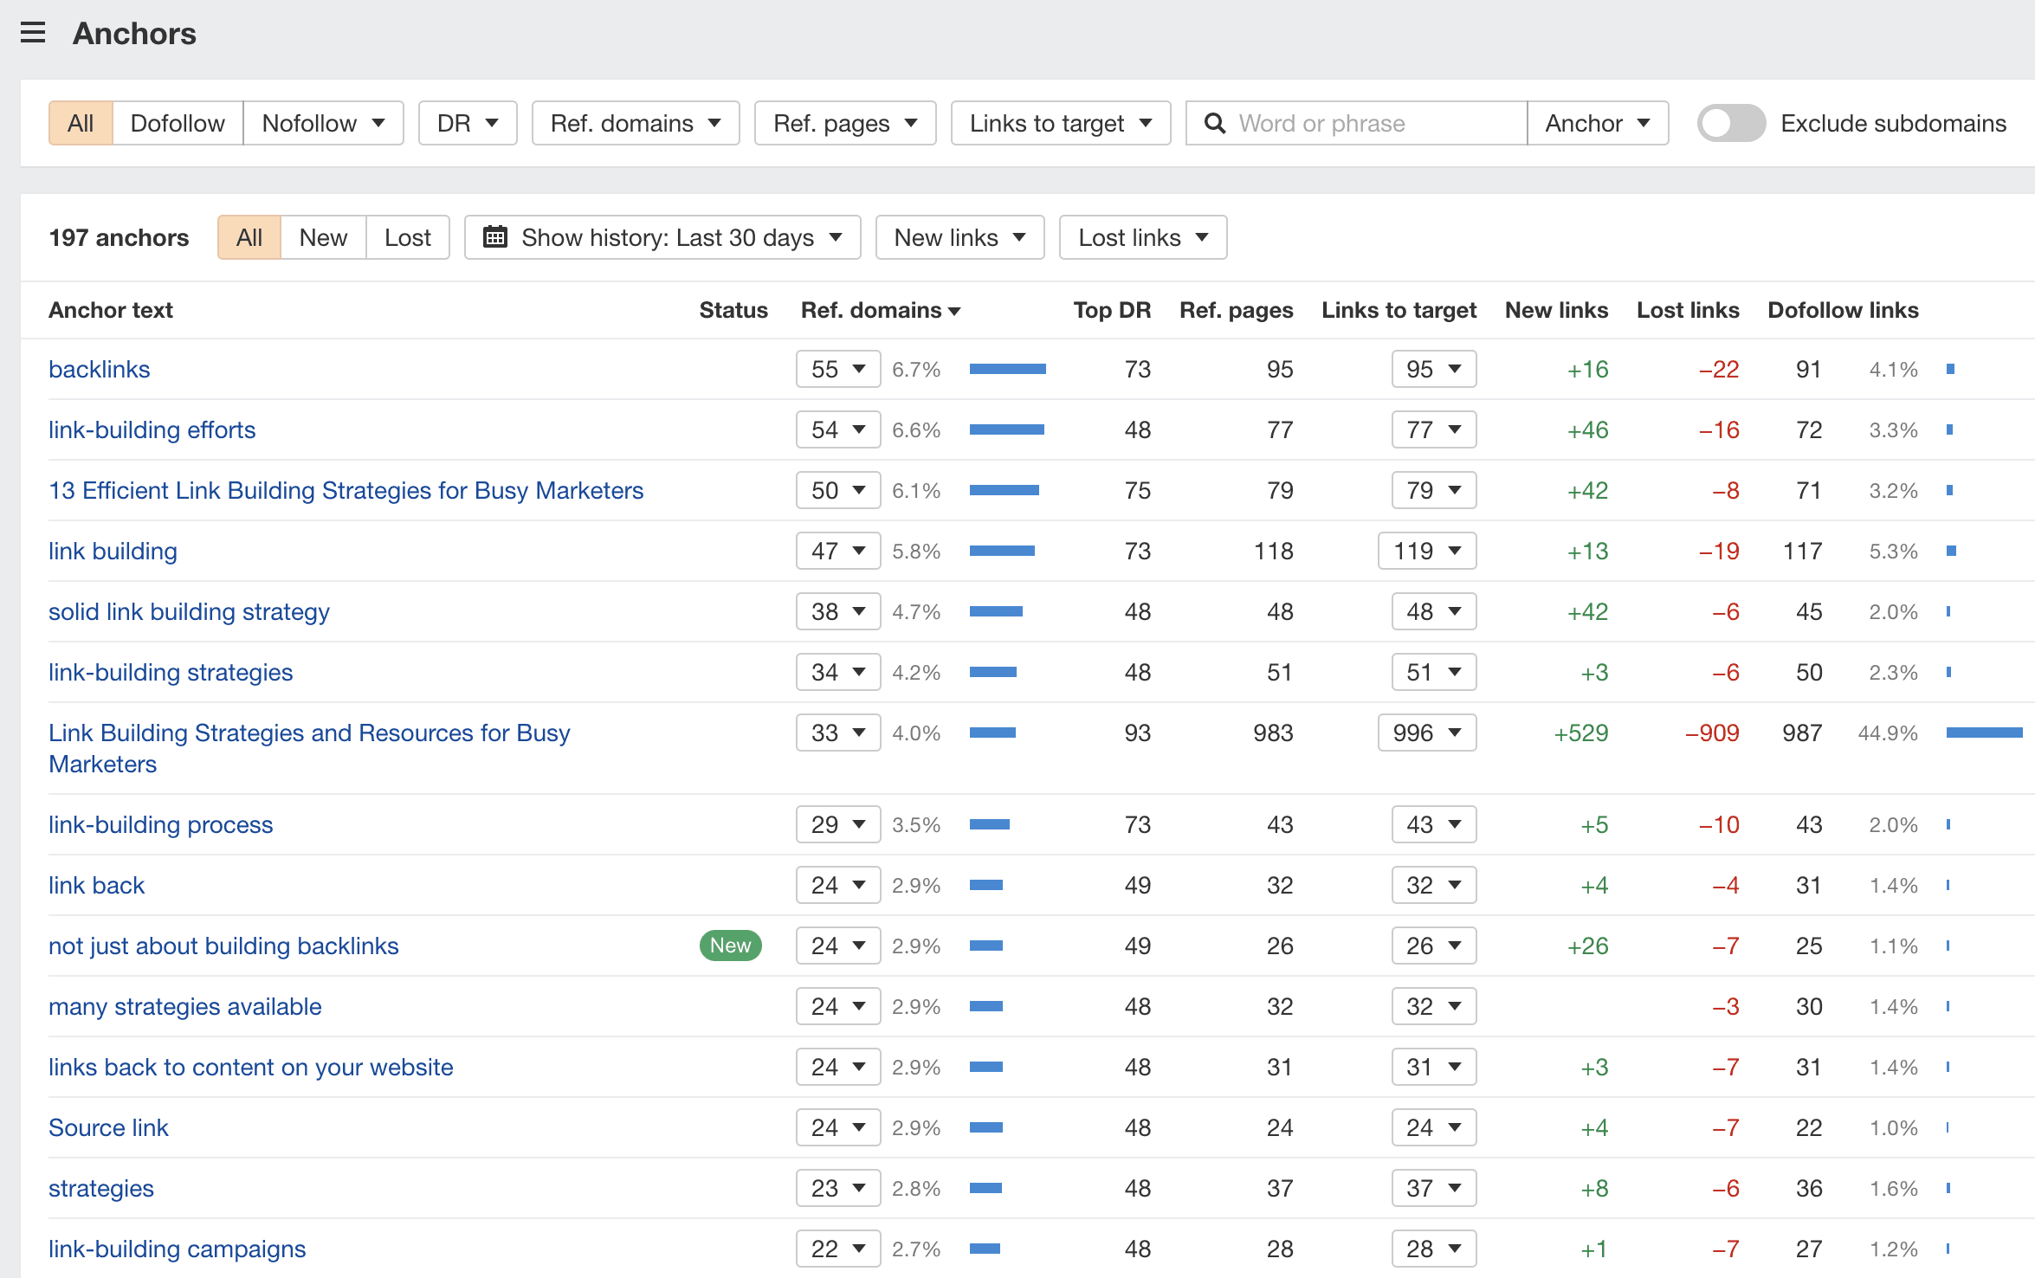Click the 44.9% dofollow bar
Image resolution: width=2035 pixels, height=1278 pixels.
point(1984,733)
